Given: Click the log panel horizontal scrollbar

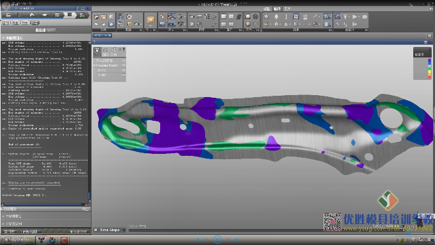Looking at the screenshot, I should click(x=44, y=205).
